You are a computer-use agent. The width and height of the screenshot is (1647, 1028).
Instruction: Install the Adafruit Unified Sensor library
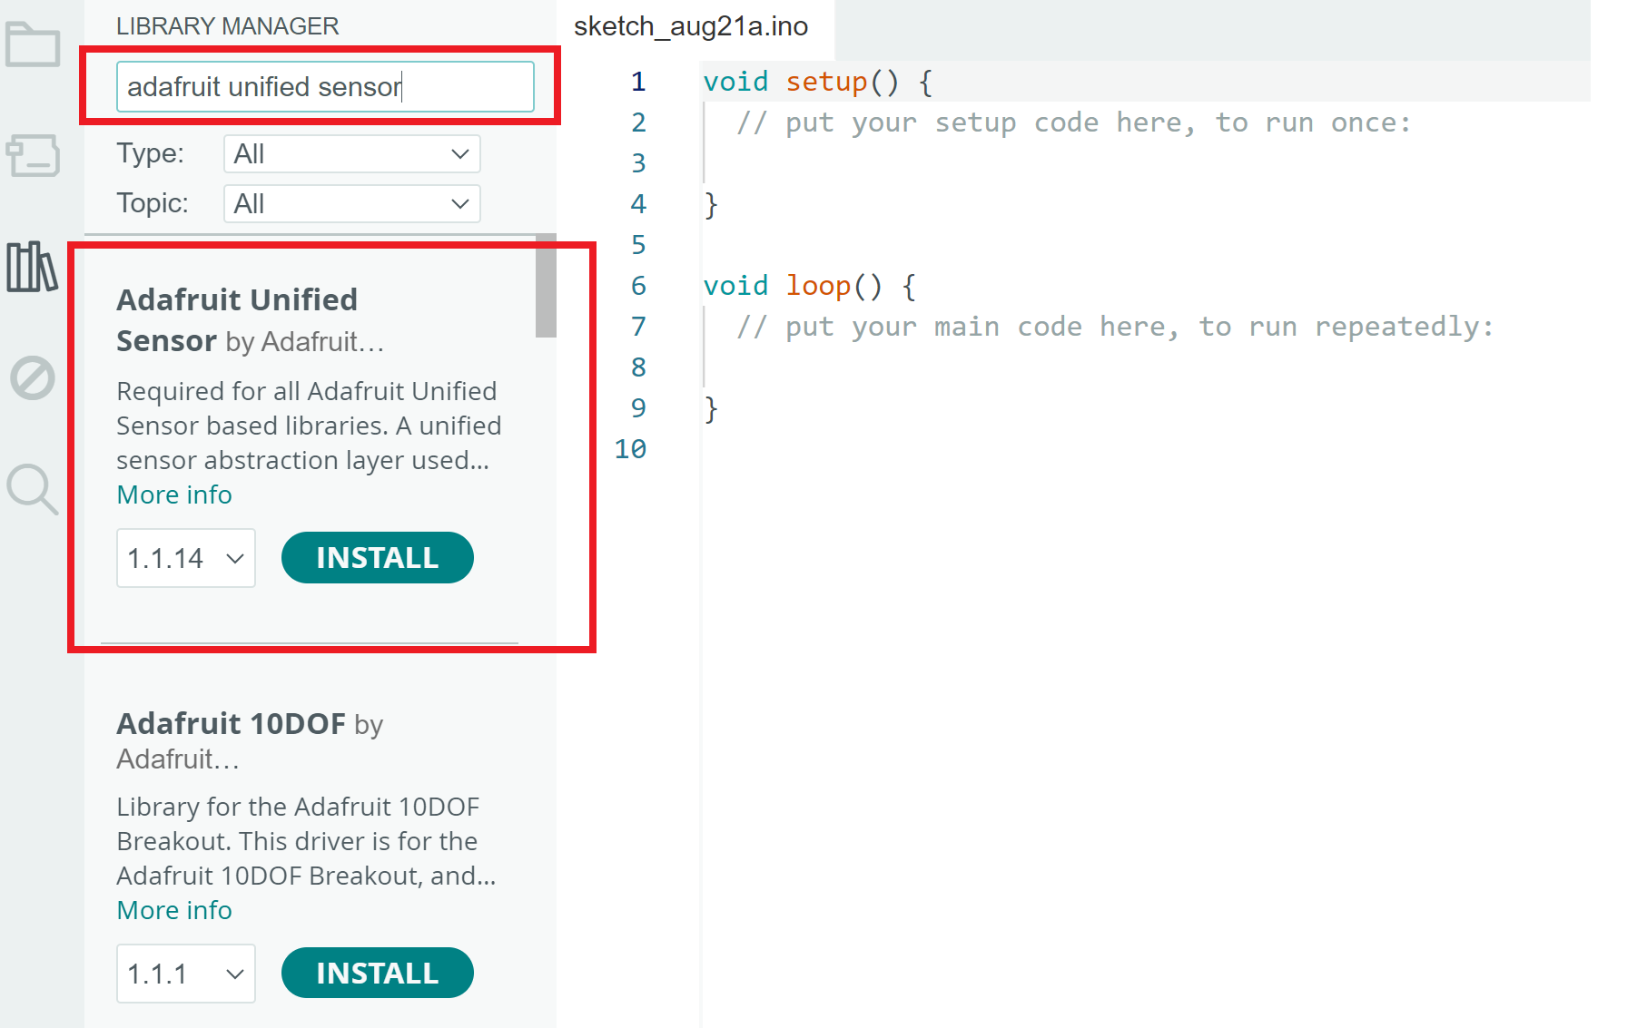[x=378, y=558]
